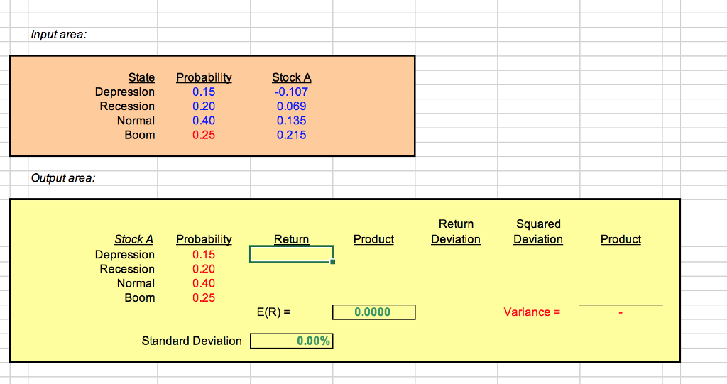The image size is (727, 384).
Task: Select the variance result cell showing a dash
Action: point(621,313)
